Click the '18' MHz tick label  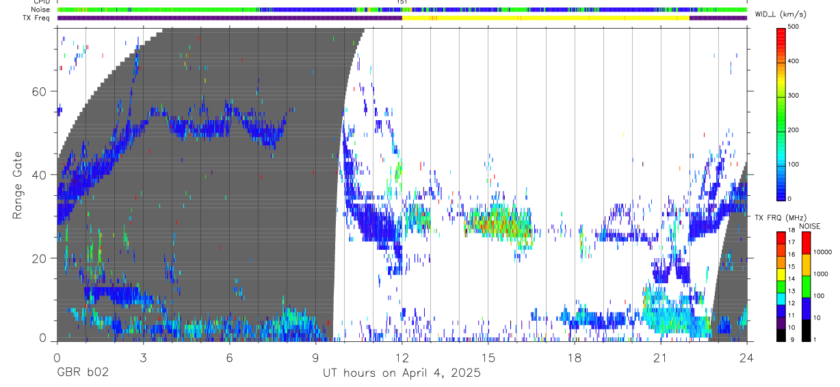click(x=792, y=231)
